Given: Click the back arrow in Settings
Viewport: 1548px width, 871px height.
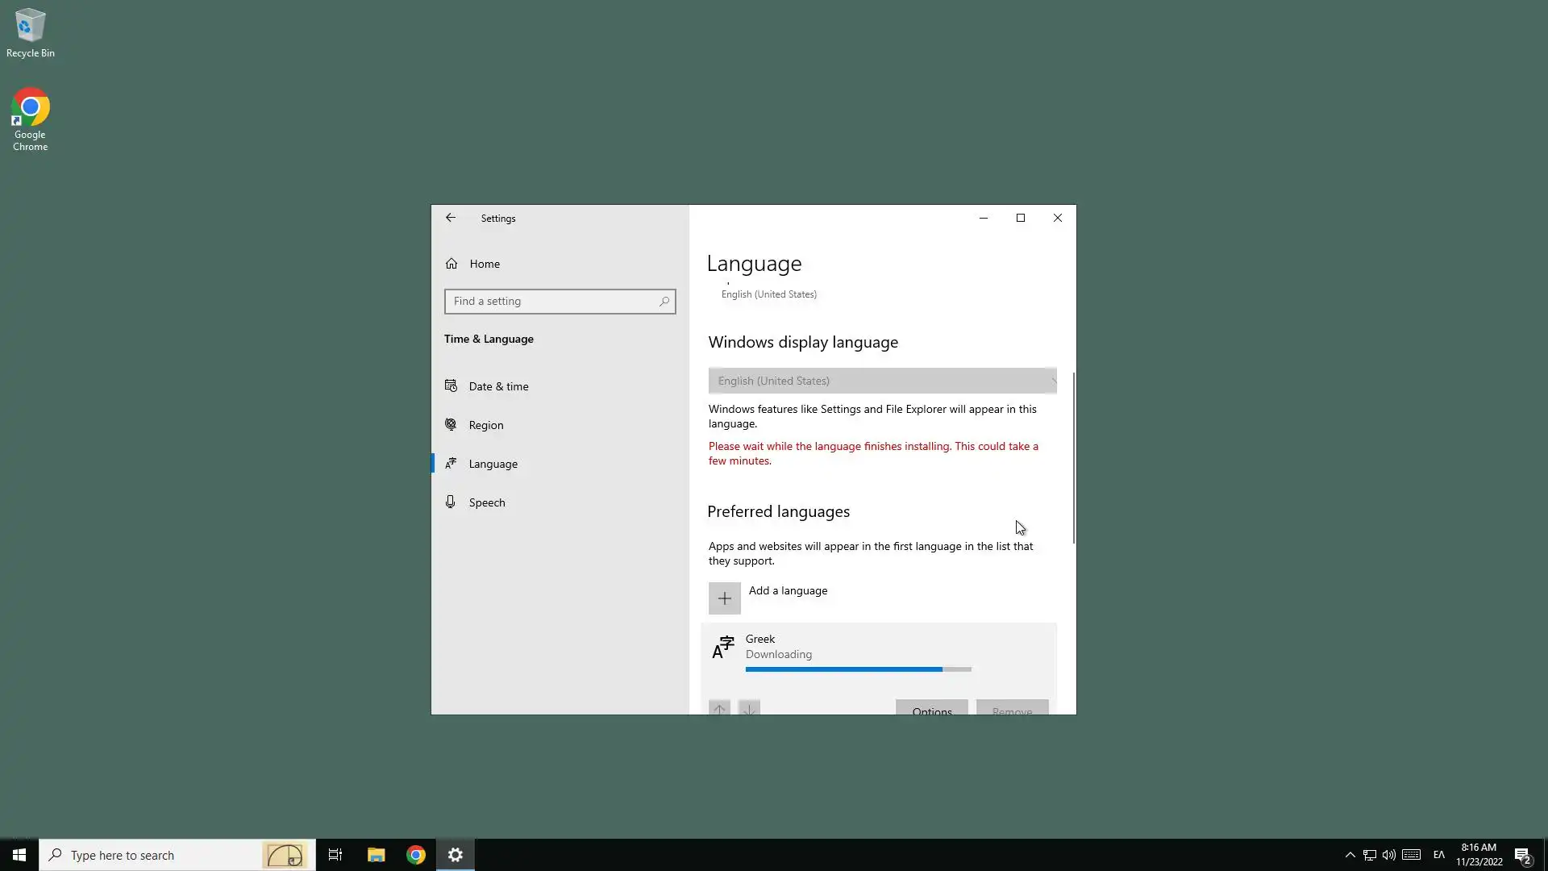Looking at the screenshot, I should coord(451,218).
